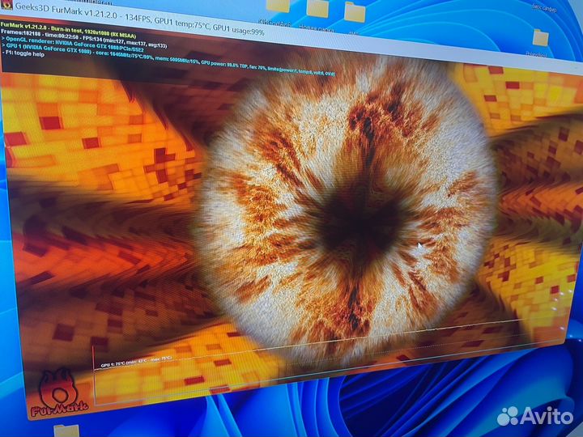The width and height of the screenshot is (583, 437).
Task: Click the 'Burn-in test, 1920x1080 (8X MSAA)' line
Action: pyautogui.click(x=68, y=31)
